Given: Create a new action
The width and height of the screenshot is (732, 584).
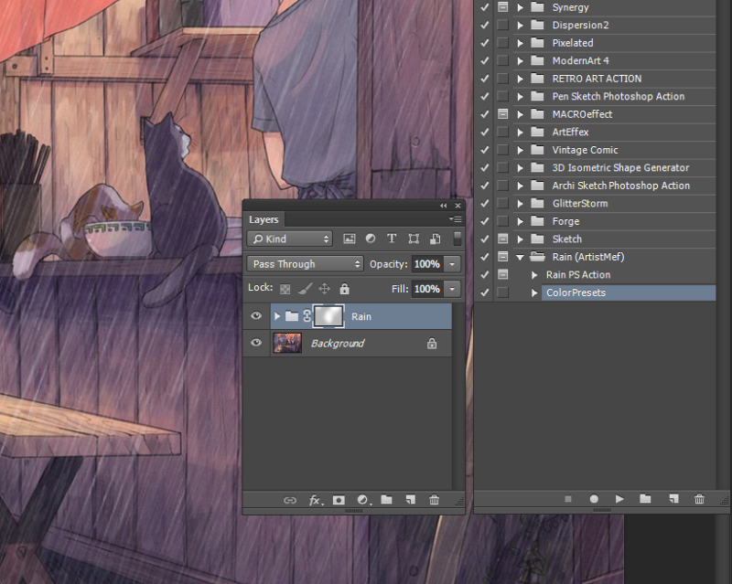Looking at the screenshot, I should (x=673, y=499).
